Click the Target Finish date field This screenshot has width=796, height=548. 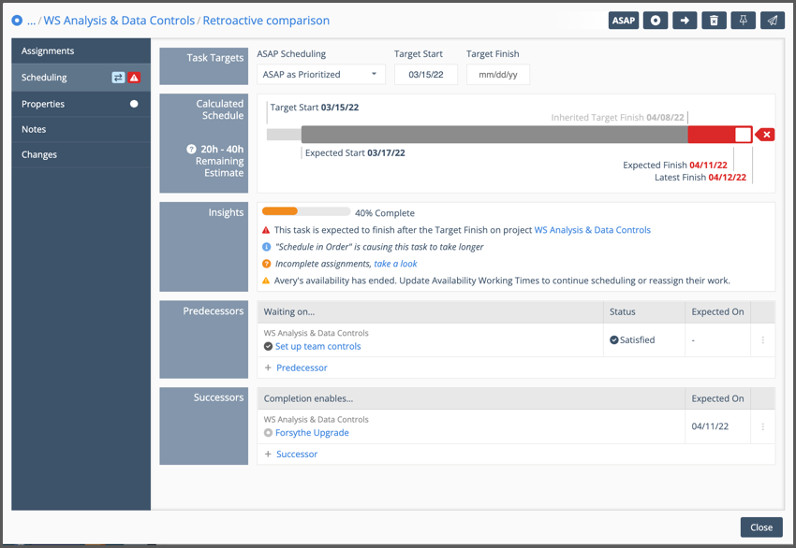pos(497,75)
